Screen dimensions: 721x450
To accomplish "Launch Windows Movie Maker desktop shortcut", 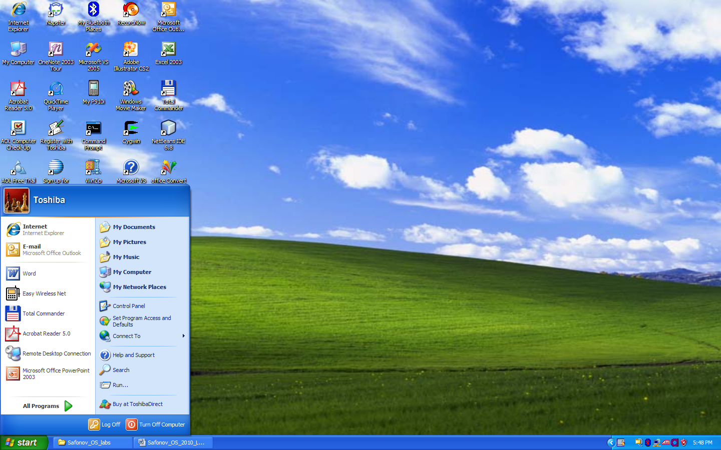I will click(x=131, y=95).
